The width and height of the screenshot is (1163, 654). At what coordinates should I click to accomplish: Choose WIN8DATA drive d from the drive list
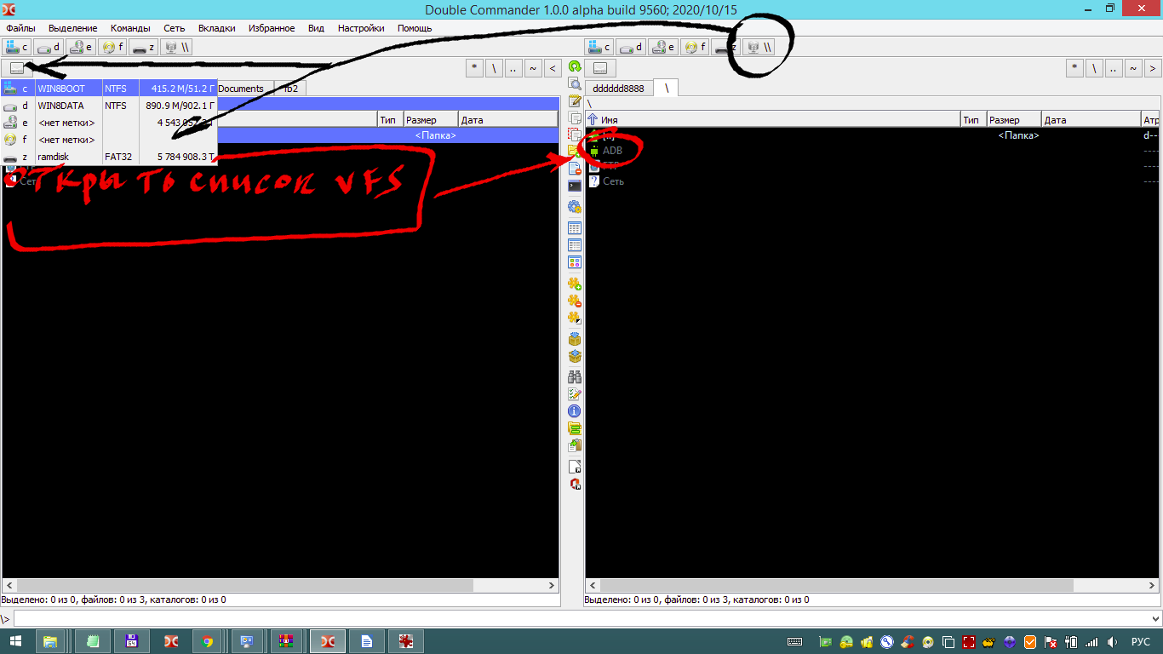pyautogui.click(x=60, y=106)
